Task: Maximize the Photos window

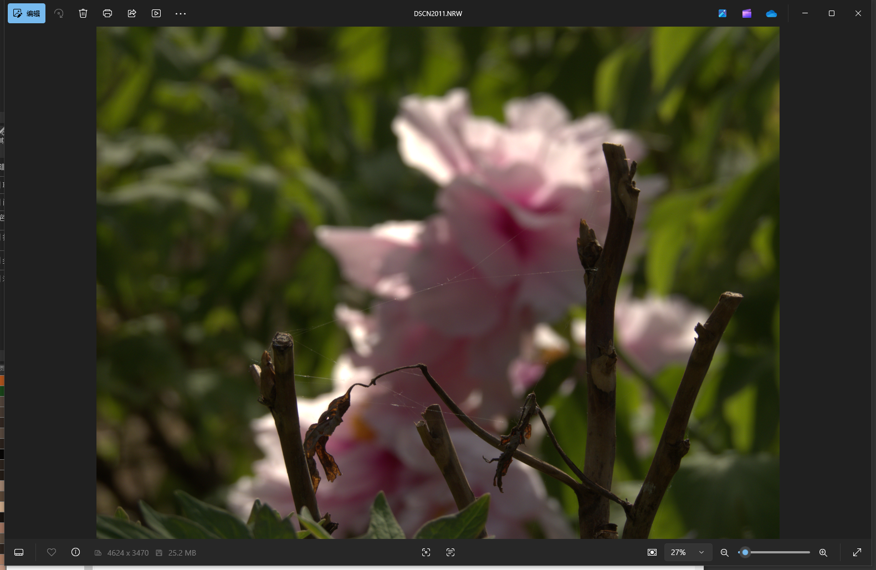Action: coord(832,13)
